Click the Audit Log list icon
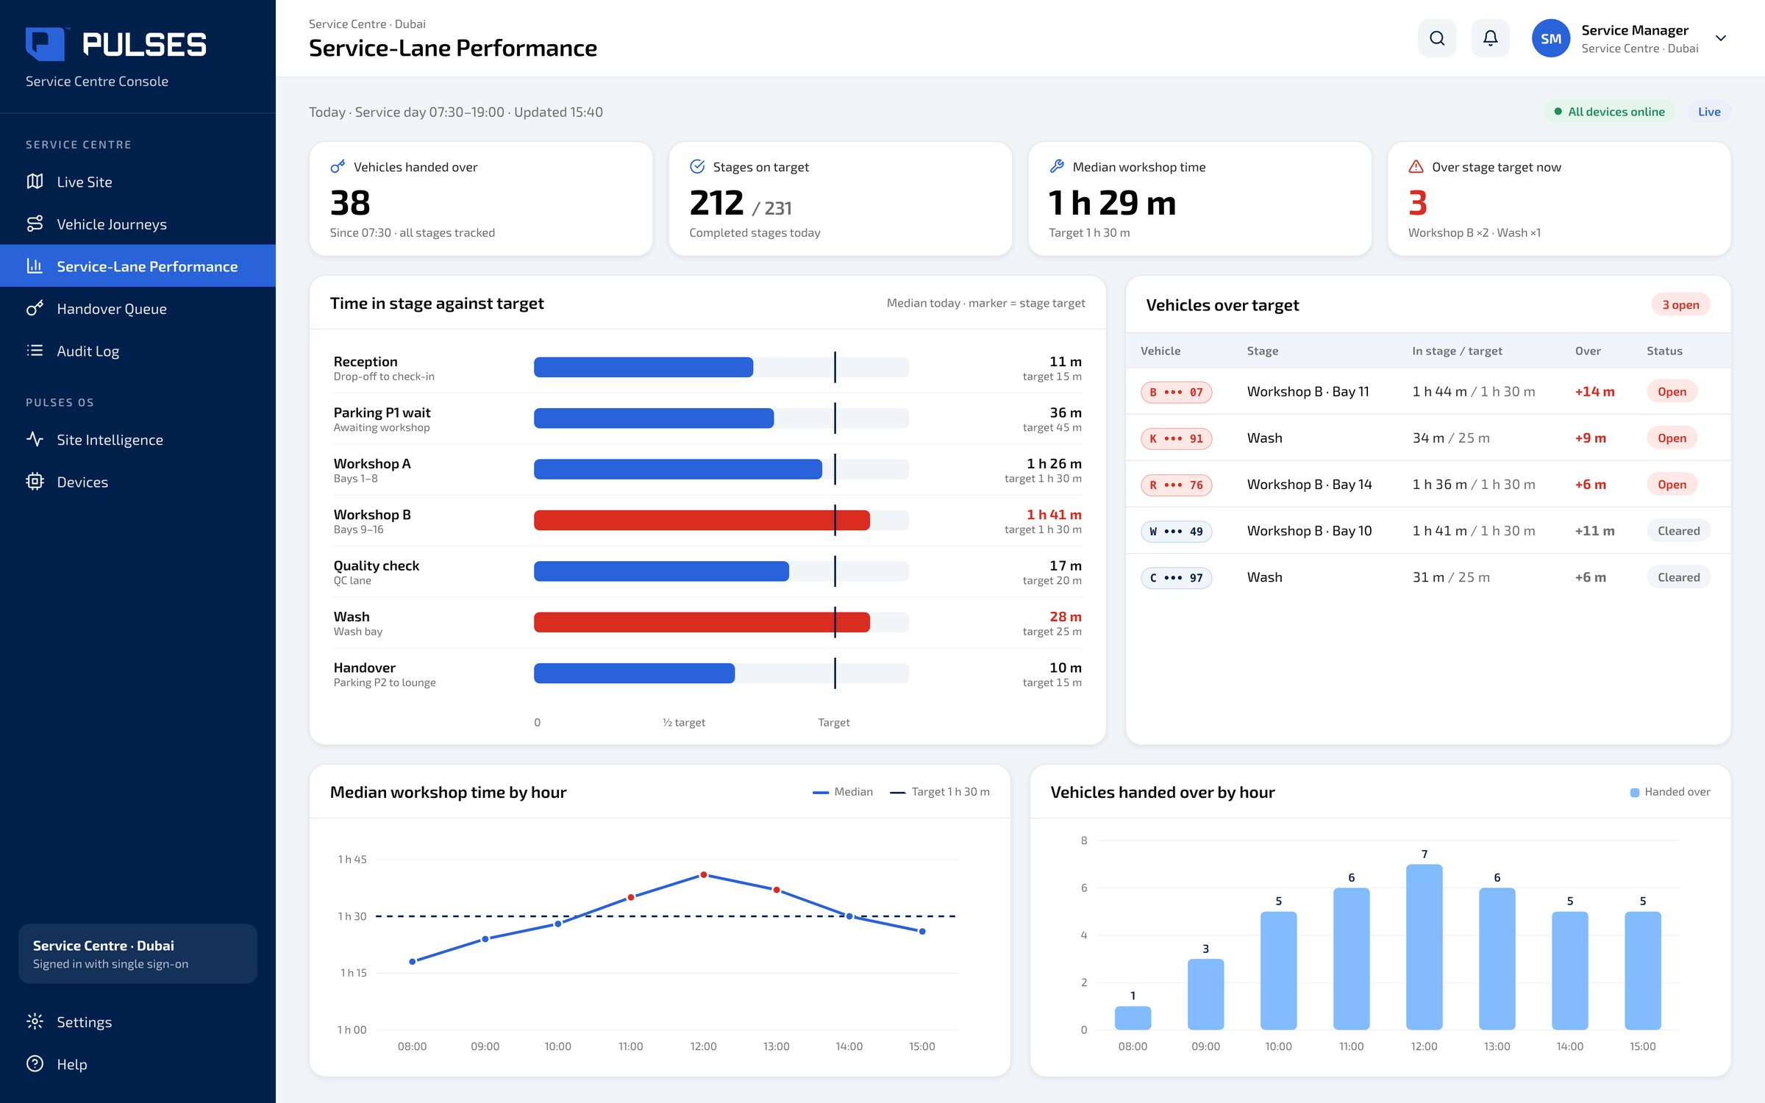Screen dimensions: 1765x1103 pyautogui.click(x=35, y=351)
